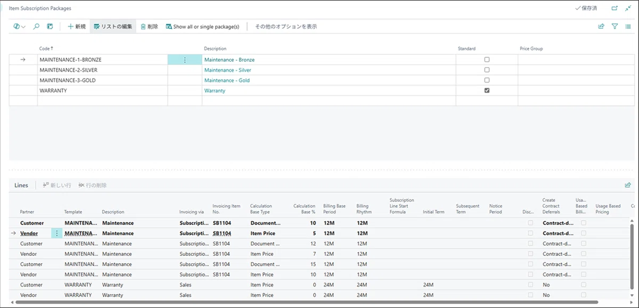Click Document... base type in first Customer line
Screen dimensions: 639x308
click(x=265, y=223)
